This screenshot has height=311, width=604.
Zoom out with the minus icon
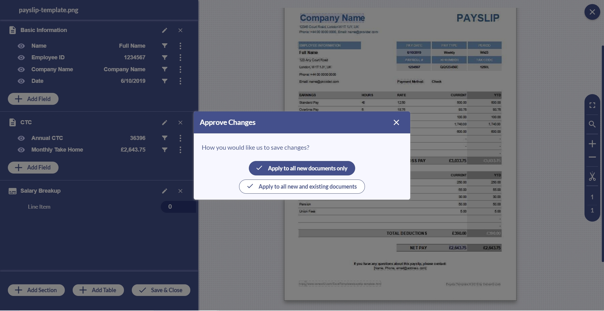[592, 157]
